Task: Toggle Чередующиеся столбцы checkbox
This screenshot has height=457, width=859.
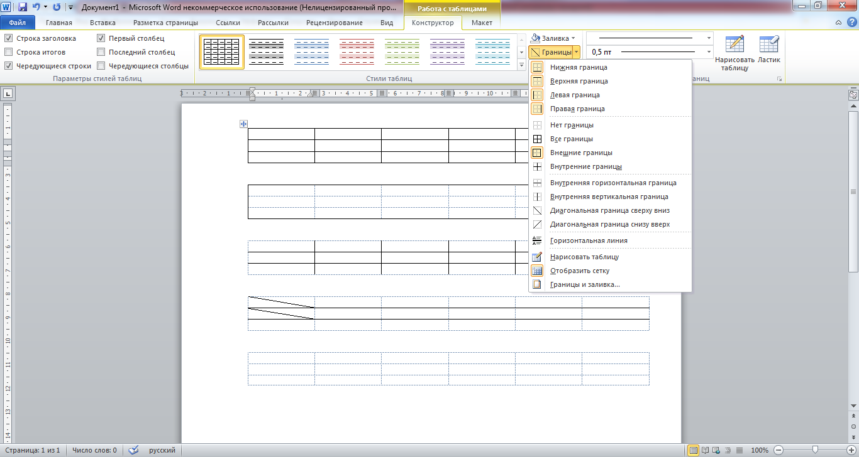Action: pyautogui.click(x=101, y=66)
